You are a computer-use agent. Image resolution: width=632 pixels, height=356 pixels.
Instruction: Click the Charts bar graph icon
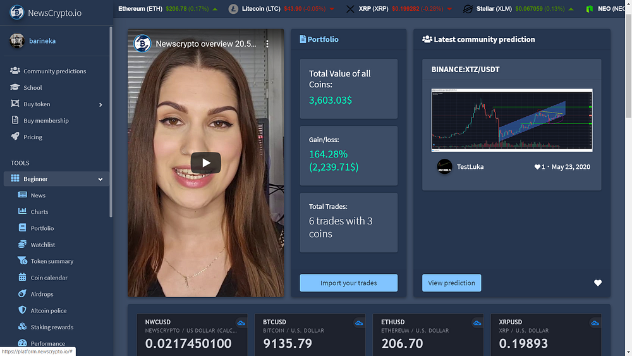pyautogui.click(x=22, y=211)
